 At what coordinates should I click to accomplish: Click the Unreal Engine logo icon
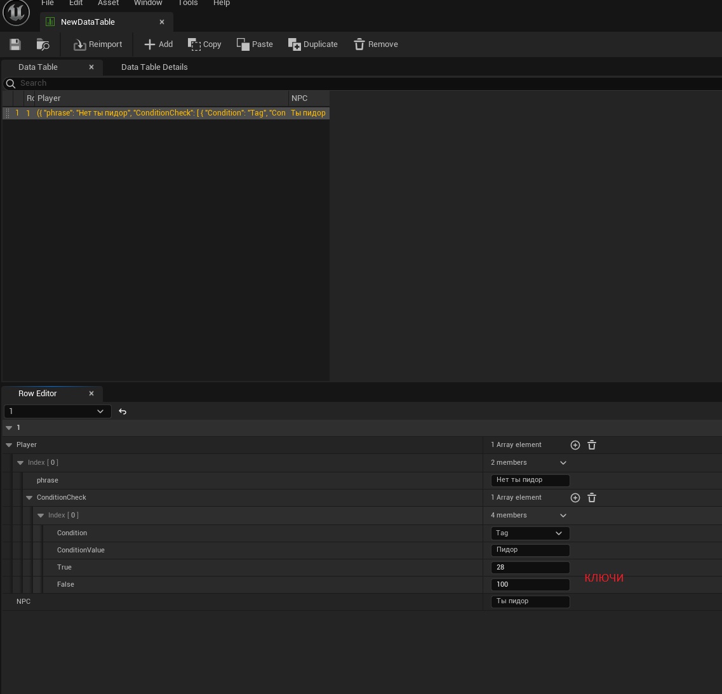[x=16, y=11]
